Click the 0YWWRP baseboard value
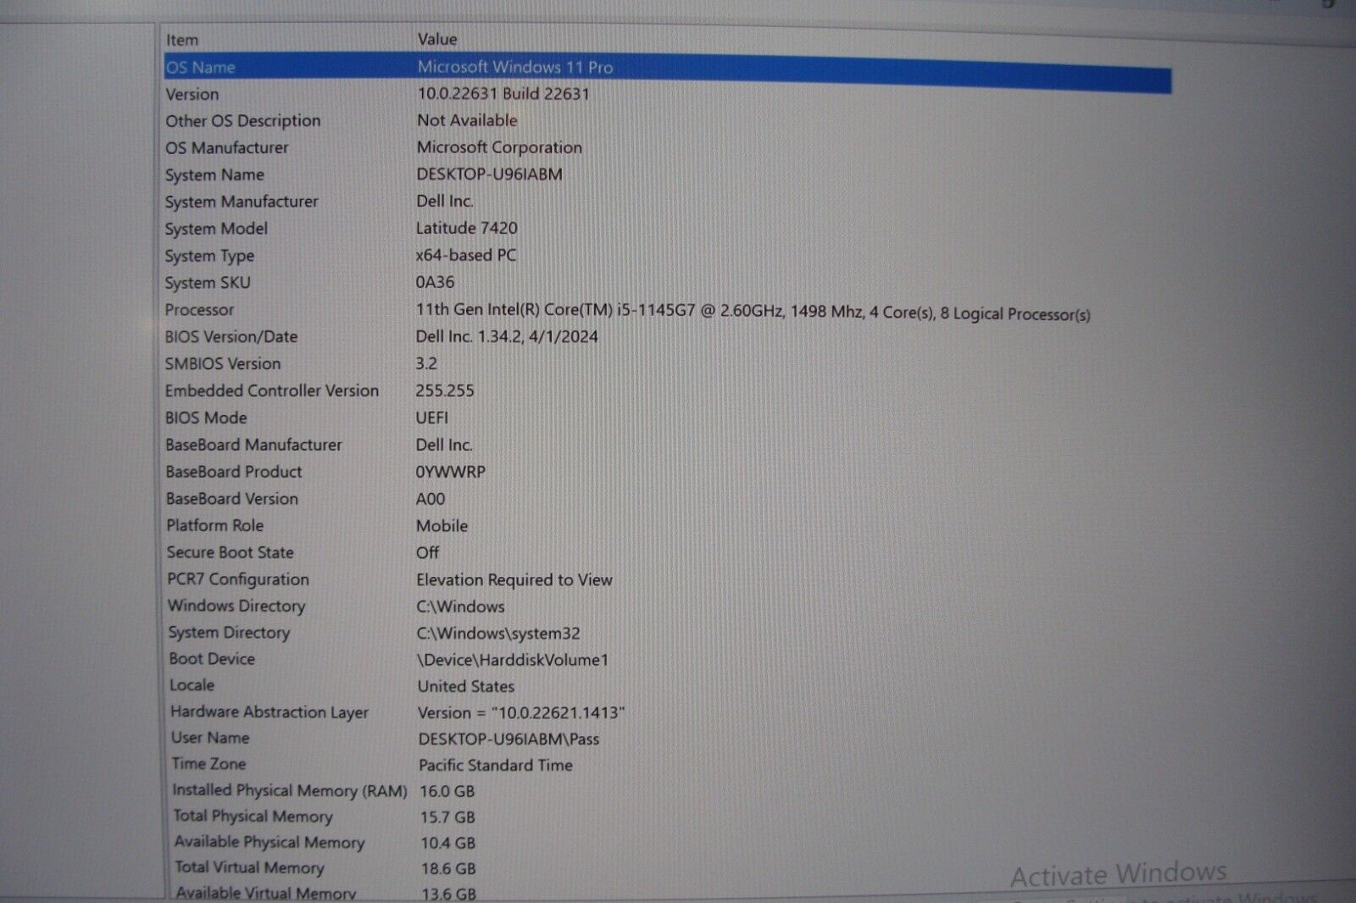The image size is (1356, 903). click(x=451, y=472)
